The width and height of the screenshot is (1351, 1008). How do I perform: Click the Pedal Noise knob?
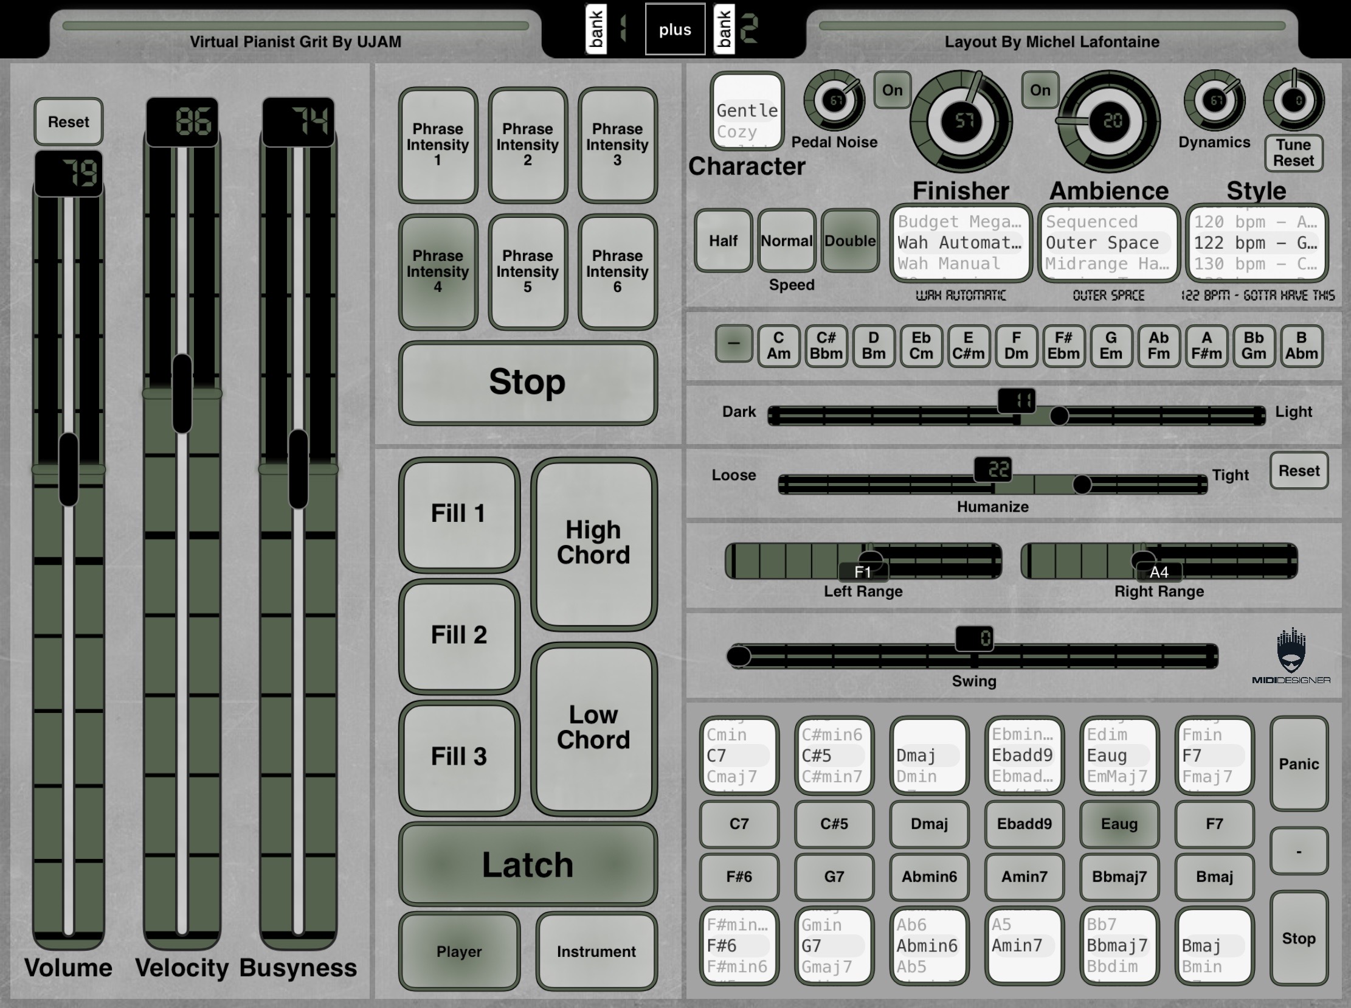pyautogui.click(x=834, y=100)
